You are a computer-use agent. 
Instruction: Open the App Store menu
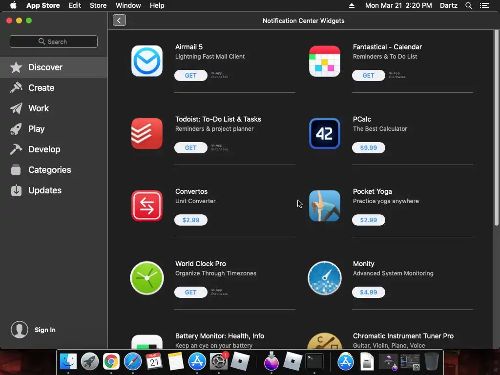pyautogui.click(x=43, y=5)
